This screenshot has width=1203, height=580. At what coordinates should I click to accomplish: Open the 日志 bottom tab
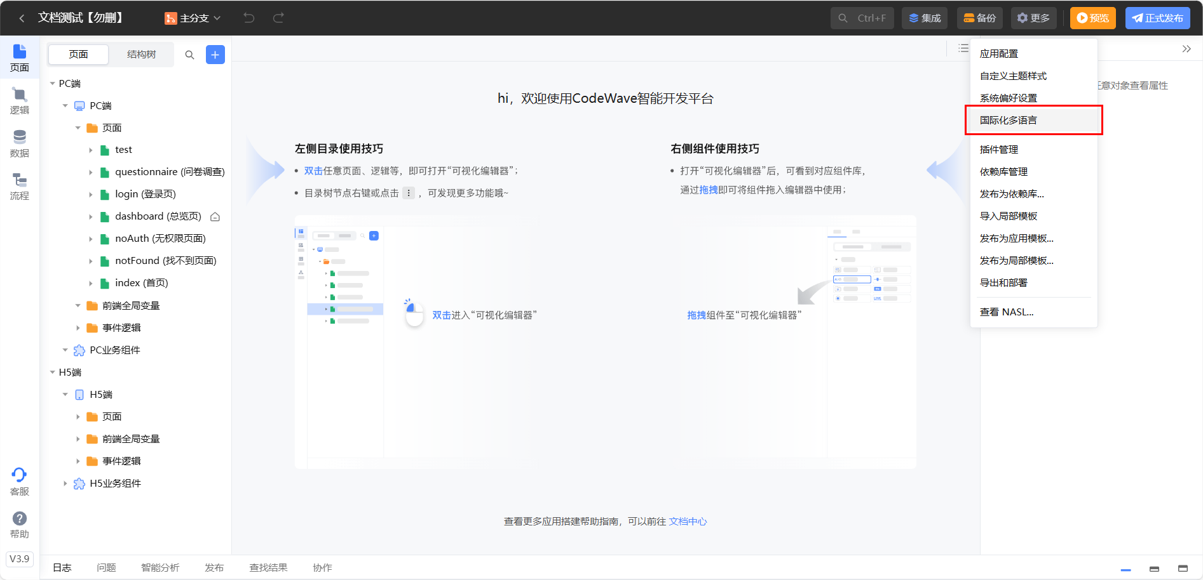pyautogui.click(x=62, y=568)
